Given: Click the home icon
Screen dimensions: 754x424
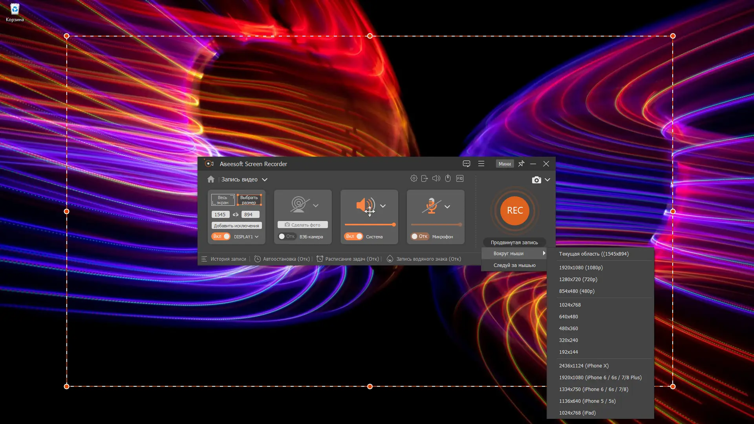Looking at the screenshot, I should [211, 179].
